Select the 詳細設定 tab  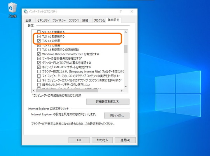pos(114,20)
